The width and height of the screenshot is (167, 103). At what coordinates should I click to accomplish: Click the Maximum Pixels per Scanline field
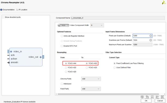tap(142, 45)
